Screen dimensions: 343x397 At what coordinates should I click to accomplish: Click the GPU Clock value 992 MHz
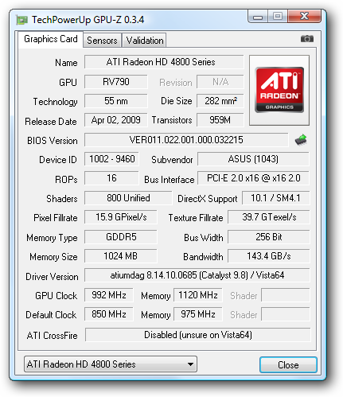click(109, 295)
